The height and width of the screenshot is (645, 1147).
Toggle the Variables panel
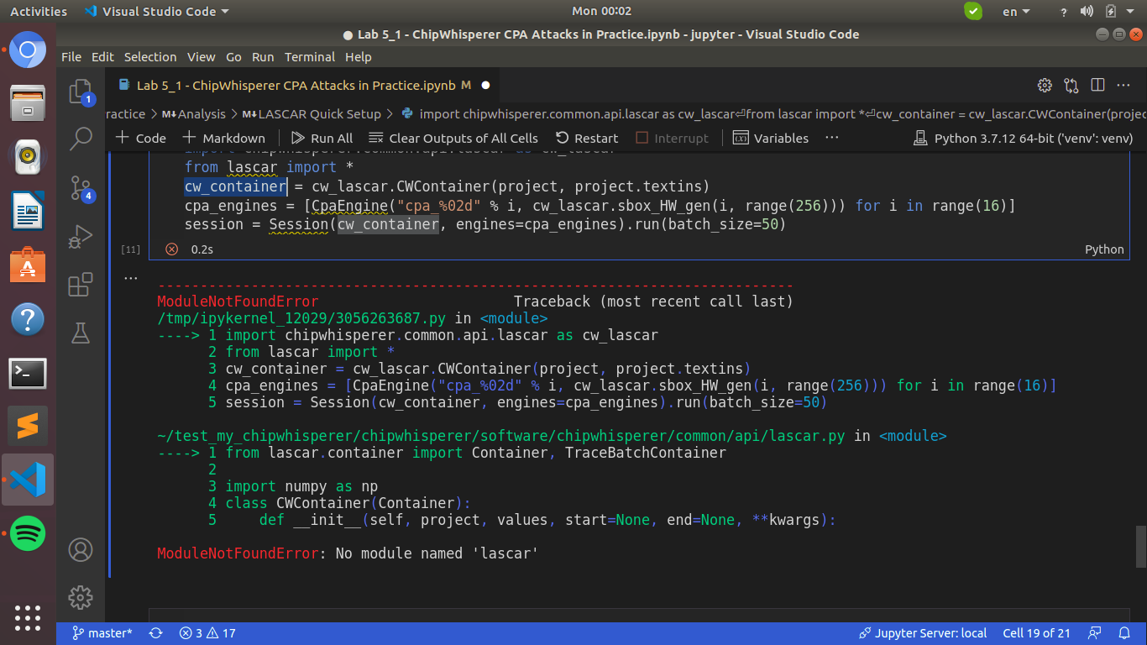coord(770,138)
